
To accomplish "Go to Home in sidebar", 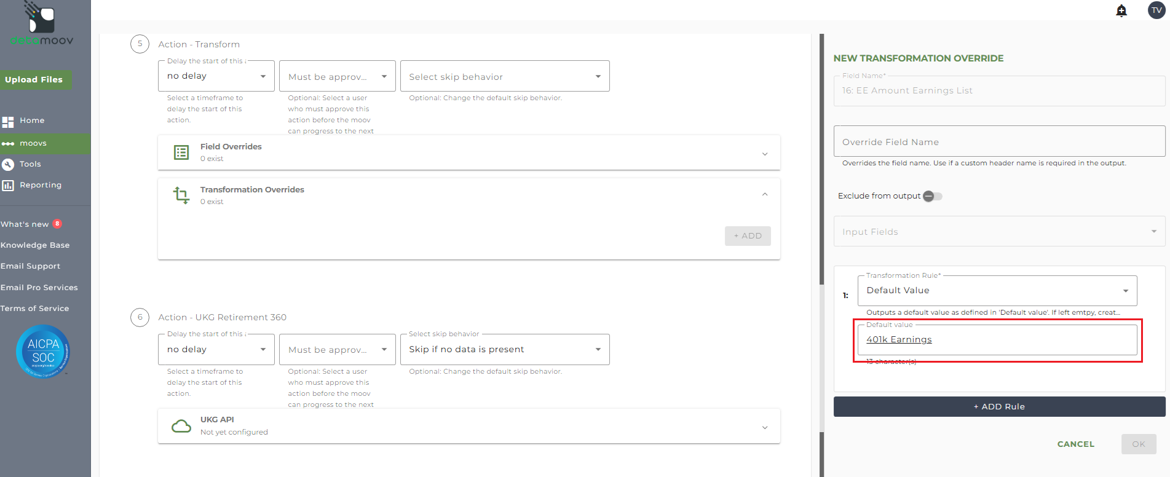I will point(32,120).
